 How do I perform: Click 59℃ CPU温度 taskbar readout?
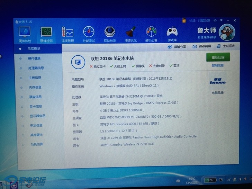(192, 181)
